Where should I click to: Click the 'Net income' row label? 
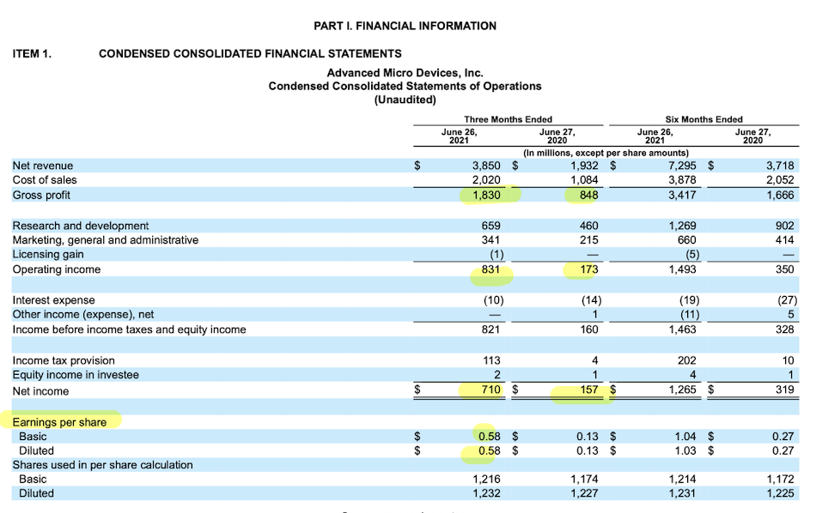point(40,391)
